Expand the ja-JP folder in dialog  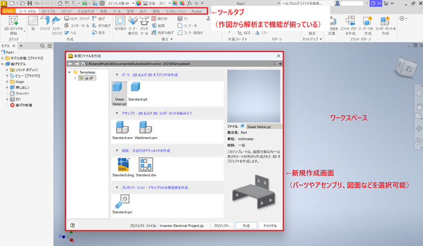(x=75, y=78)
